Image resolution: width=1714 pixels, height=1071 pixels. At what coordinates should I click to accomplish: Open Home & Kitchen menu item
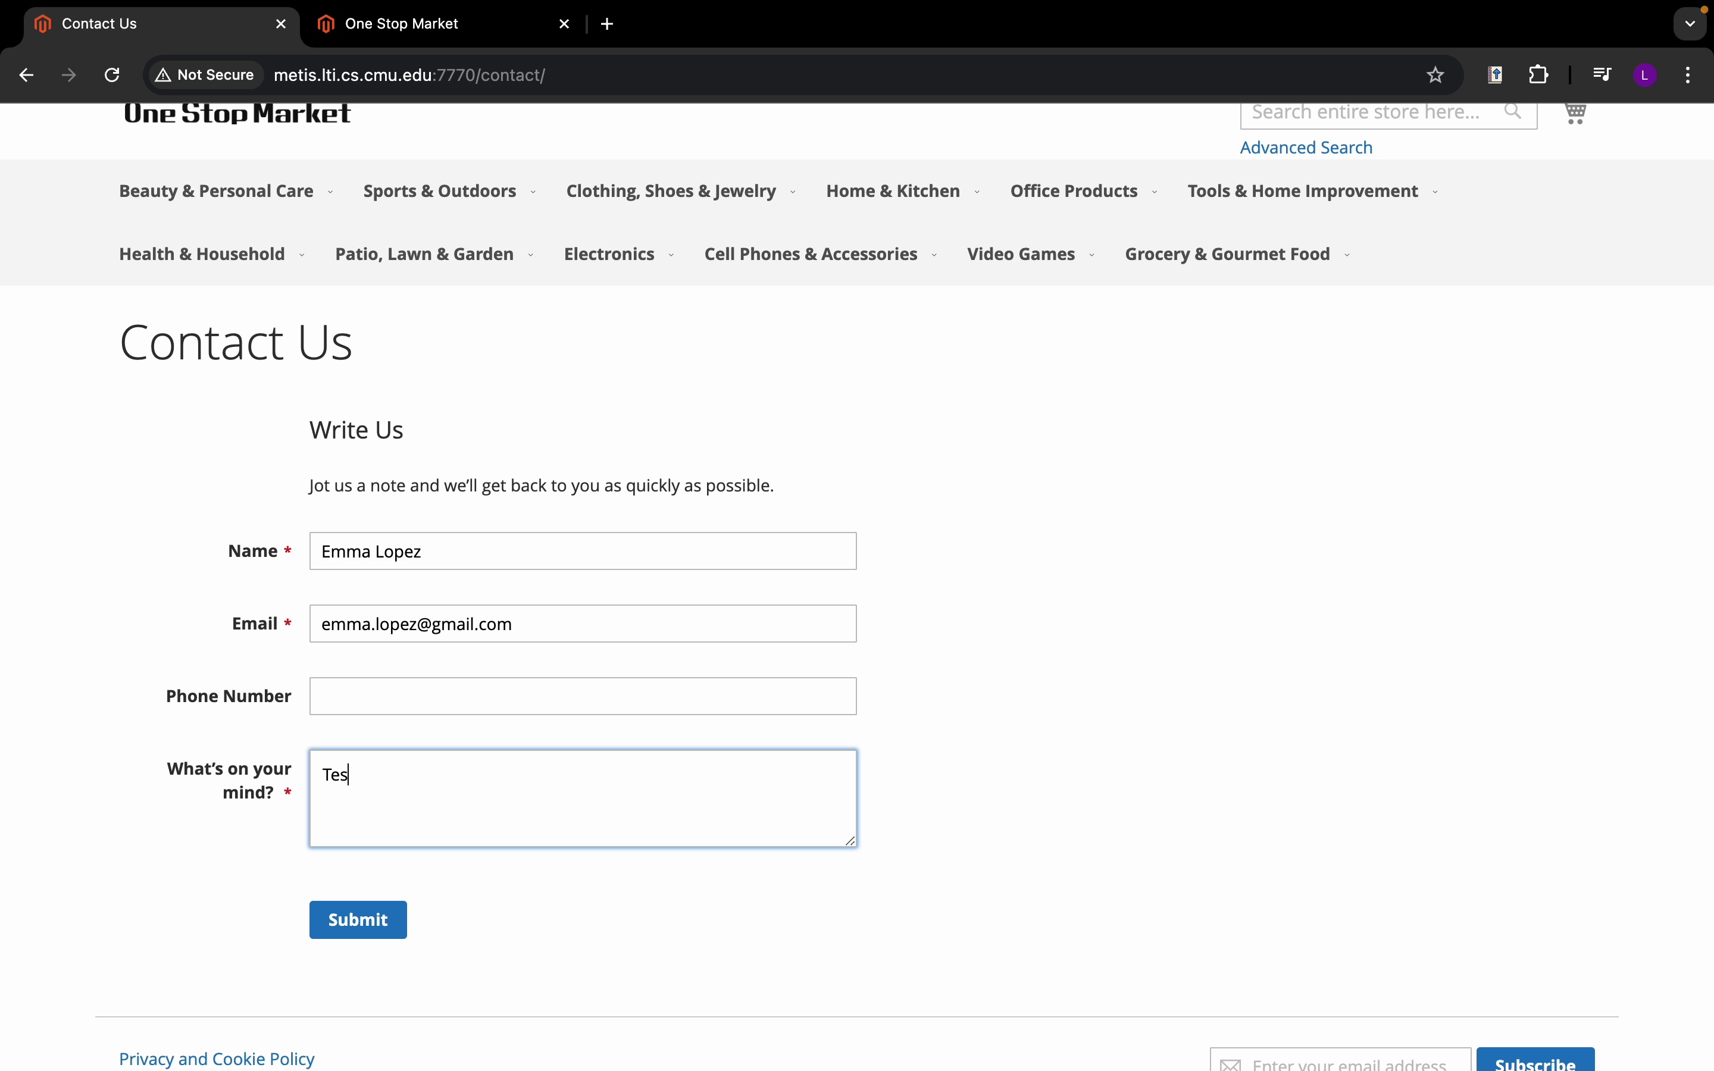[893, 191]
